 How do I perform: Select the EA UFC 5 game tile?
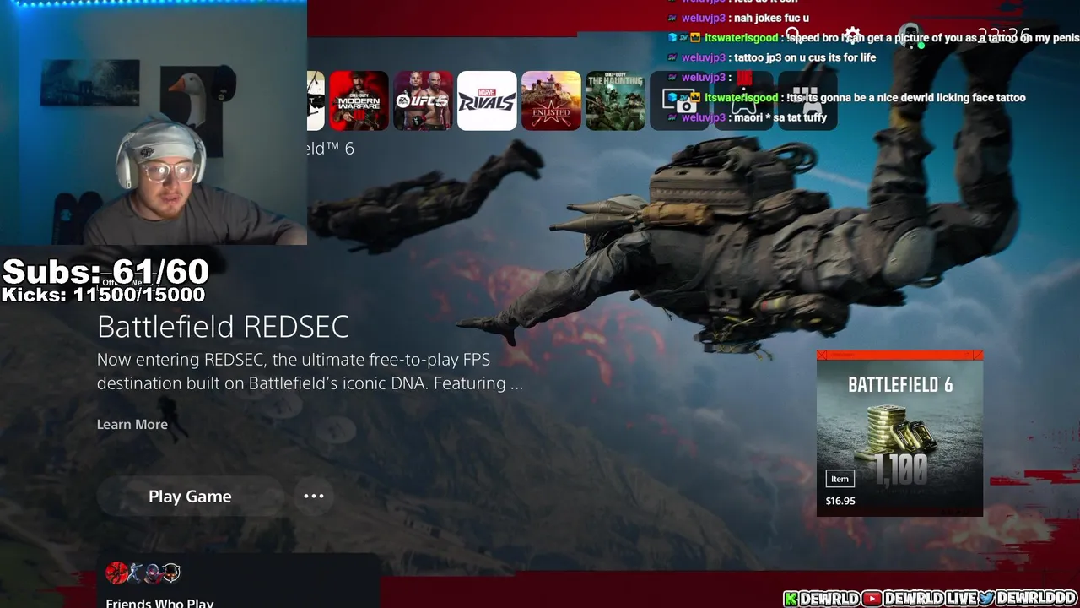click(x=423, y=100)
